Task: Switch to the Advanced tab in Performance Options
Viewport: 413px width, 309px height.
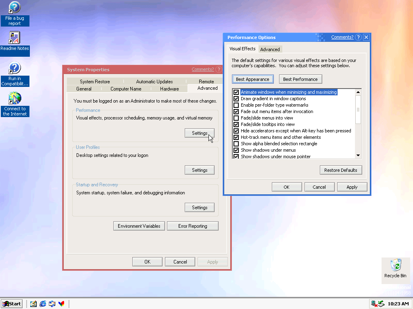Action: coord(270,49)
